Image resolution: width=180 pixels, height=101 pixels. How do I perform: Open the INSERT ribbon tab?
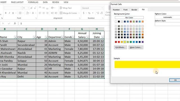tap(3, 2)
